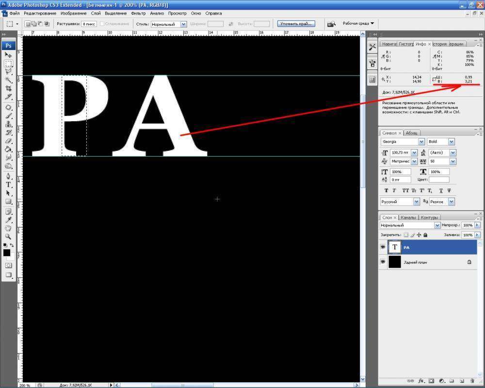This screenshot has width=485, height=388.
Task: Switch to the Каналы tab
Action: pos(407,217)
